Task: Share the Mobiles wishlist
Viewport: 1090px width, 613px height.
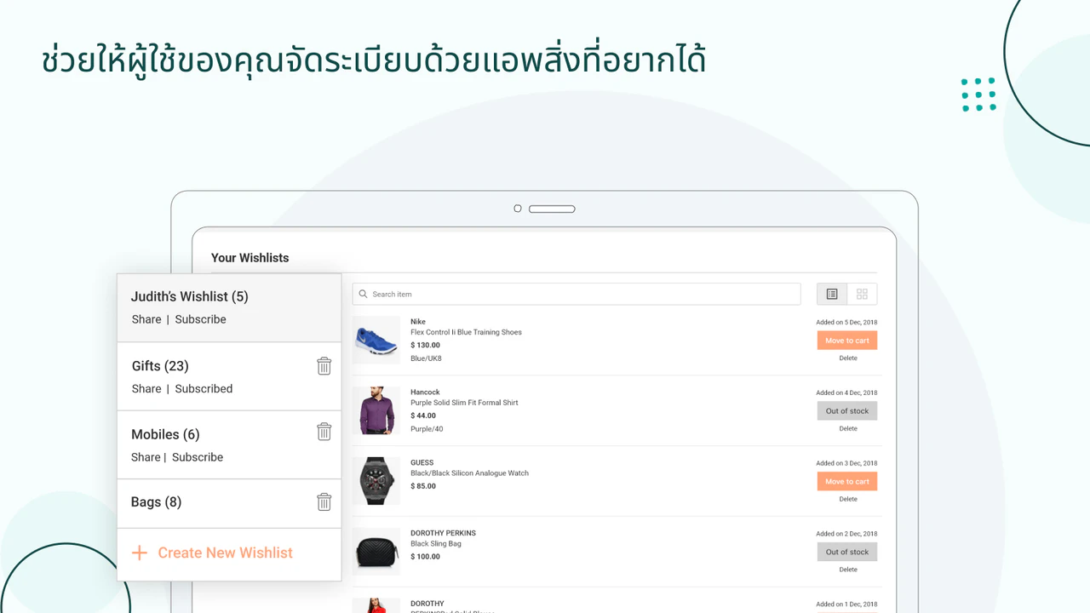Action: click(146, 457)
